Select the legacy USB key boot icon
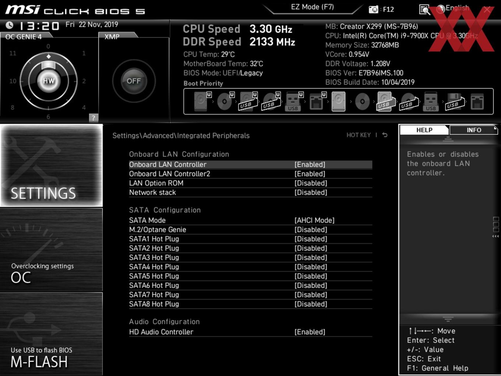The image size is (501, 376). [431, 101]
